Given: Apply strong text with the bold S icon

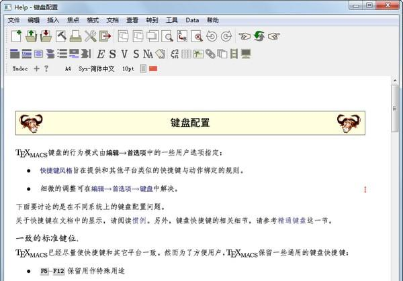Looking at the screenshot, I should [112, 54].
